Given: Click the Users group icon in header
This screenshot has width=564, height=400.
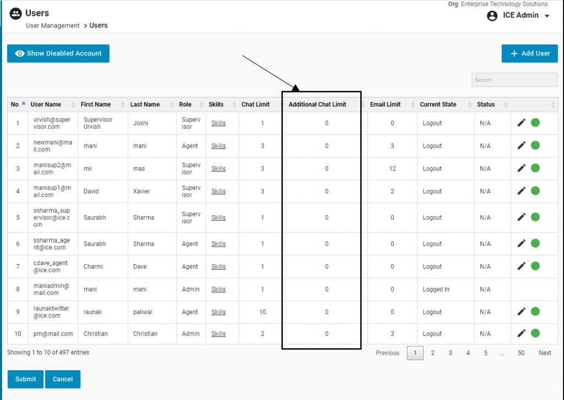Looking at the screenshot, I should 15,14.
